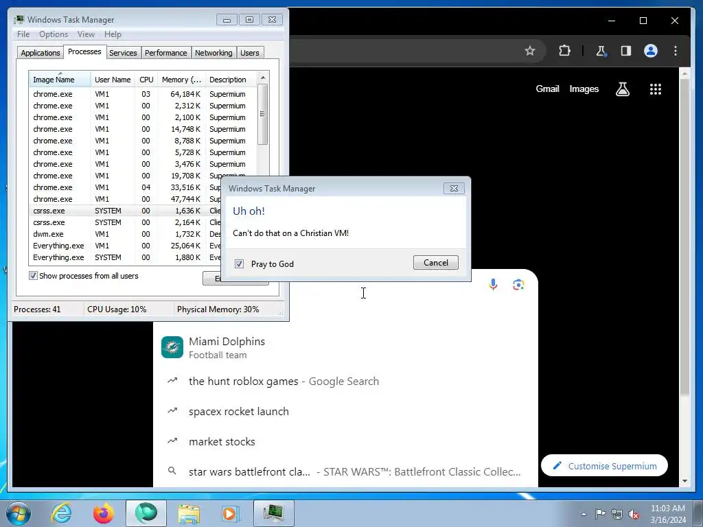
Task: Sort processes by User Name column
Action: [x=113, y=80]
